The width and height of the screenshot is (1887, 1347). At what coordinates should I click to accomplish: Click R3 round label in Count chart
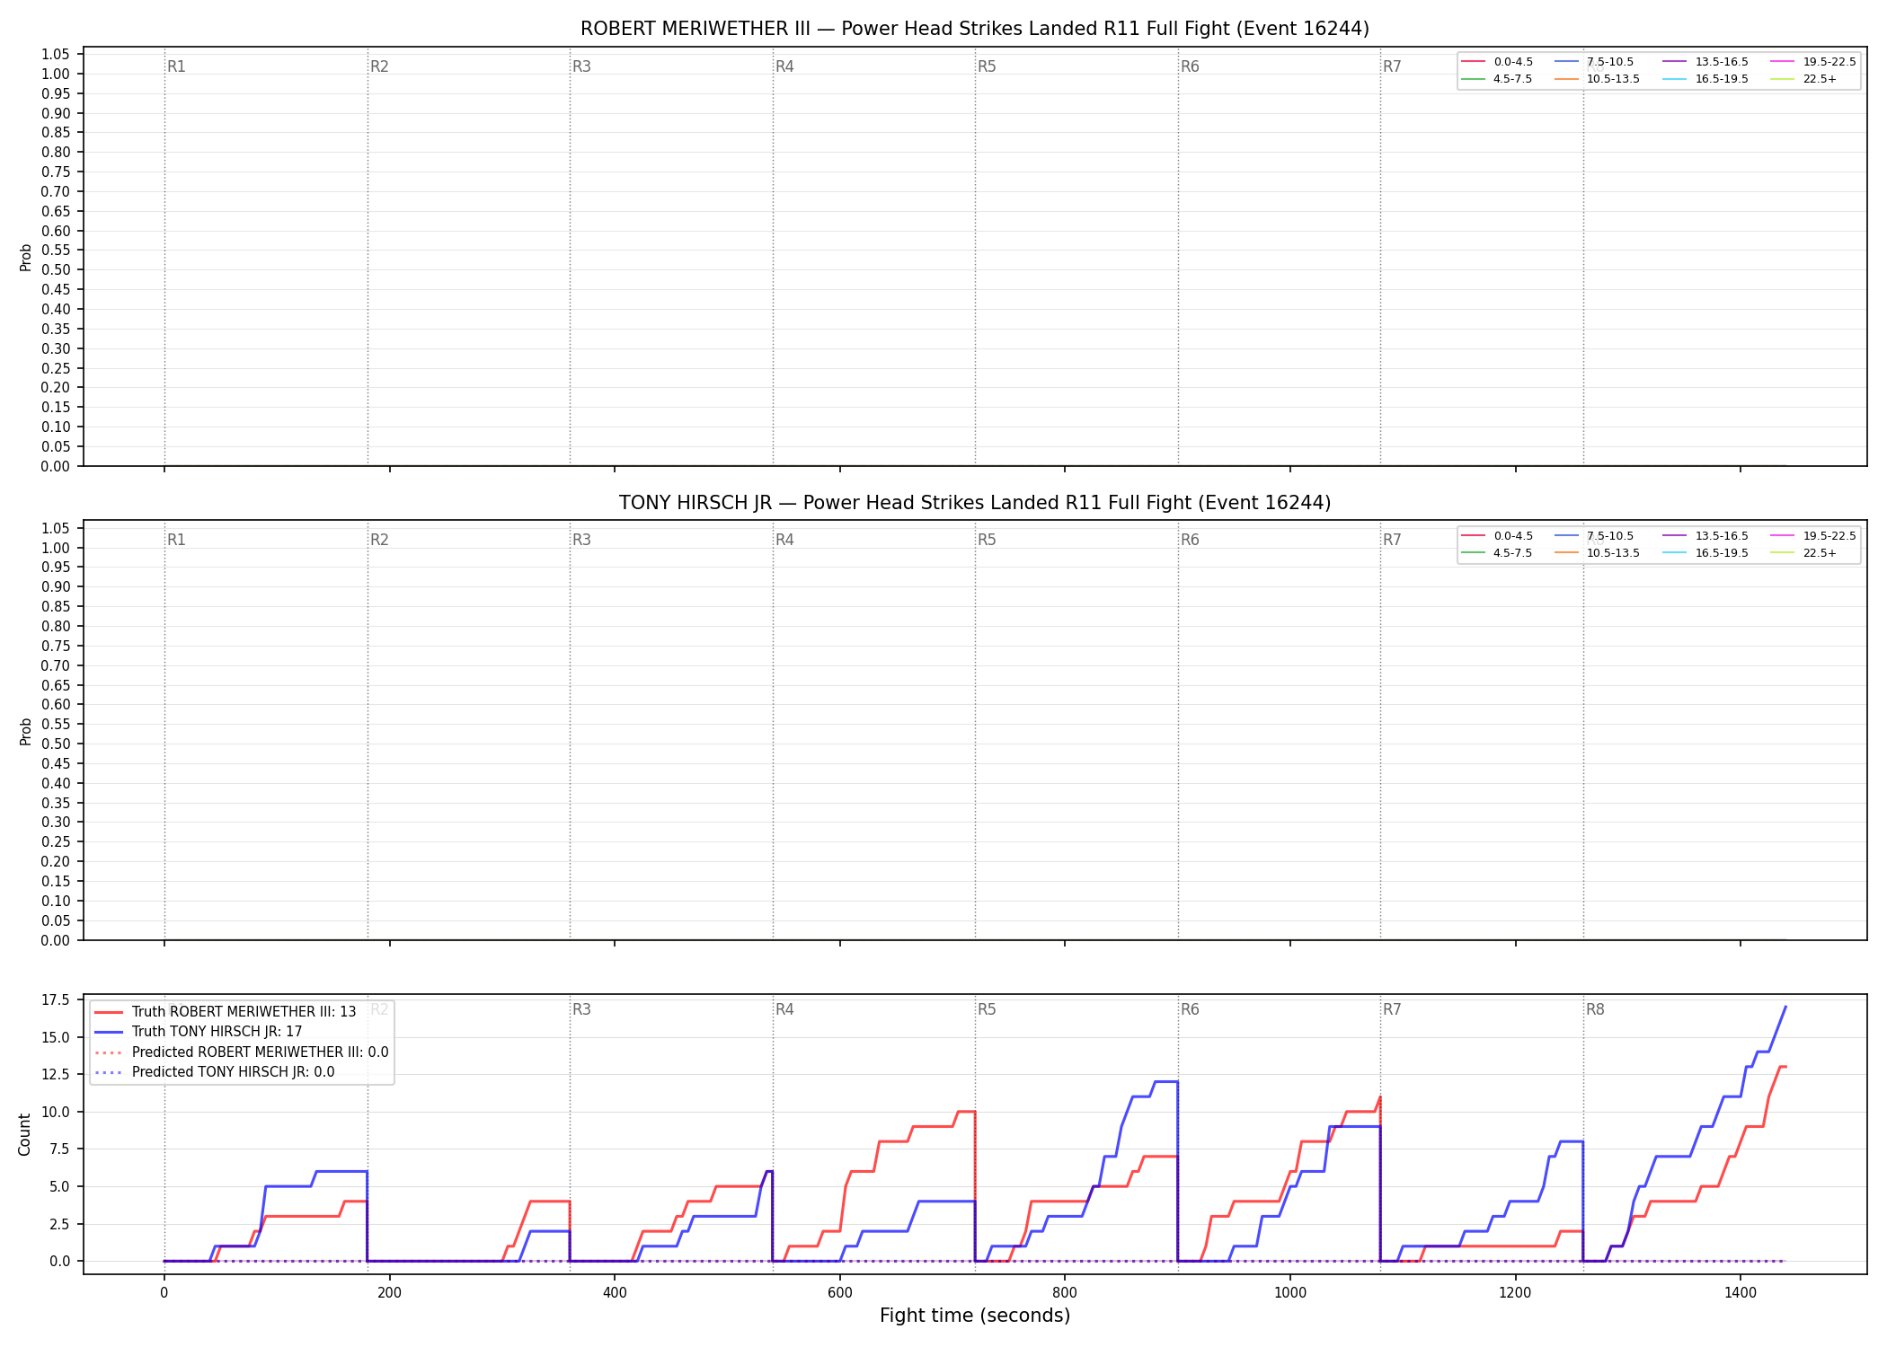click(581, 1009)
